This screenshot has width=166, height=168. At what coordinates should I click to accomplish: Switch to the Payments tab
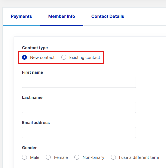pyautogui.click(x=21, y=16)
